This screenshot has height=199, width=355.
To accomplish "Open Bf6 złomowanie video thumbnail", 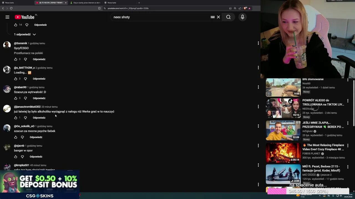I will [x=283, y=87].
